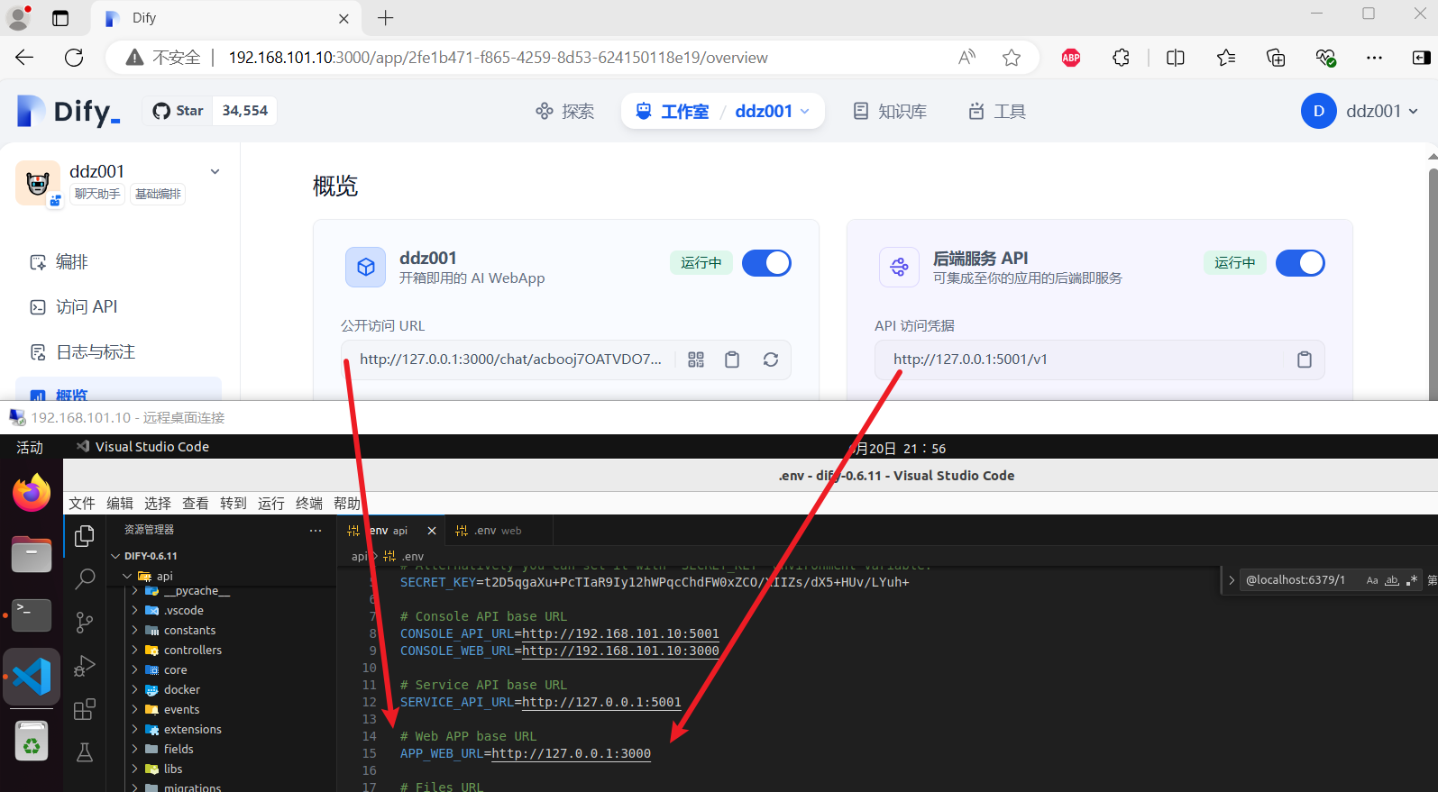Open the 知识库 knowledge tab
Screen dimensions: 1438x792
click(890, 111)
